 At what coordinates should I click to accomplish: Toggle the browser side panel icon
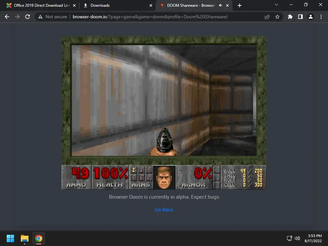[300, 17]
